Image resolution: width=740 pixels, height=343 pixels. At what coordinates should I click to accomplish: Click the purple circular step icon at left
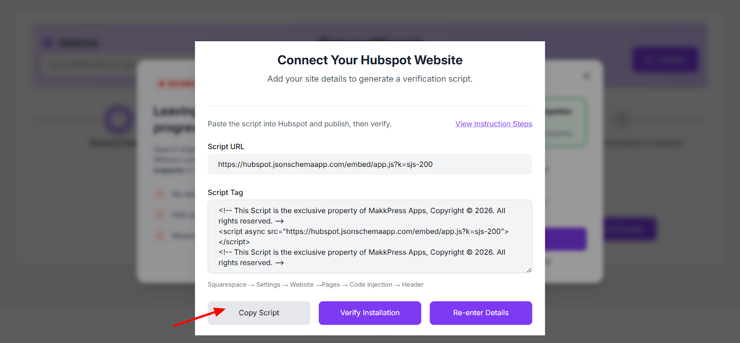[119, 119]
